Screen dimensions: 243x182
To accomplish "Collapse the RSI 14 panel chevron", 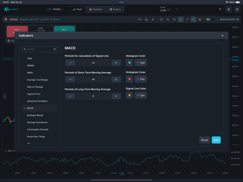I will (x=6, y=151).
